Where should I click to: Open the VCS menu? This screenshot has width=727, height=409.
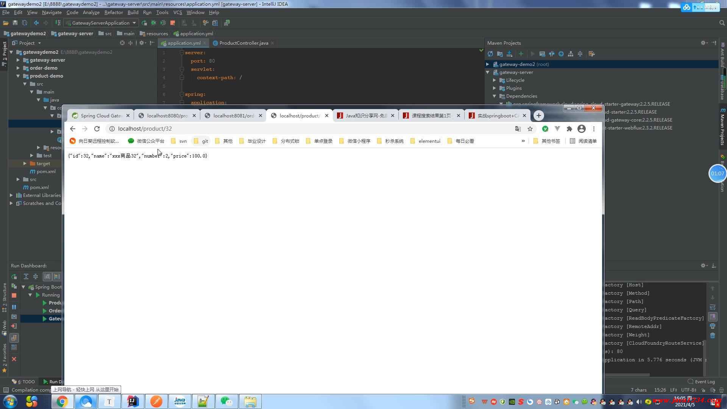pos(178,12)
